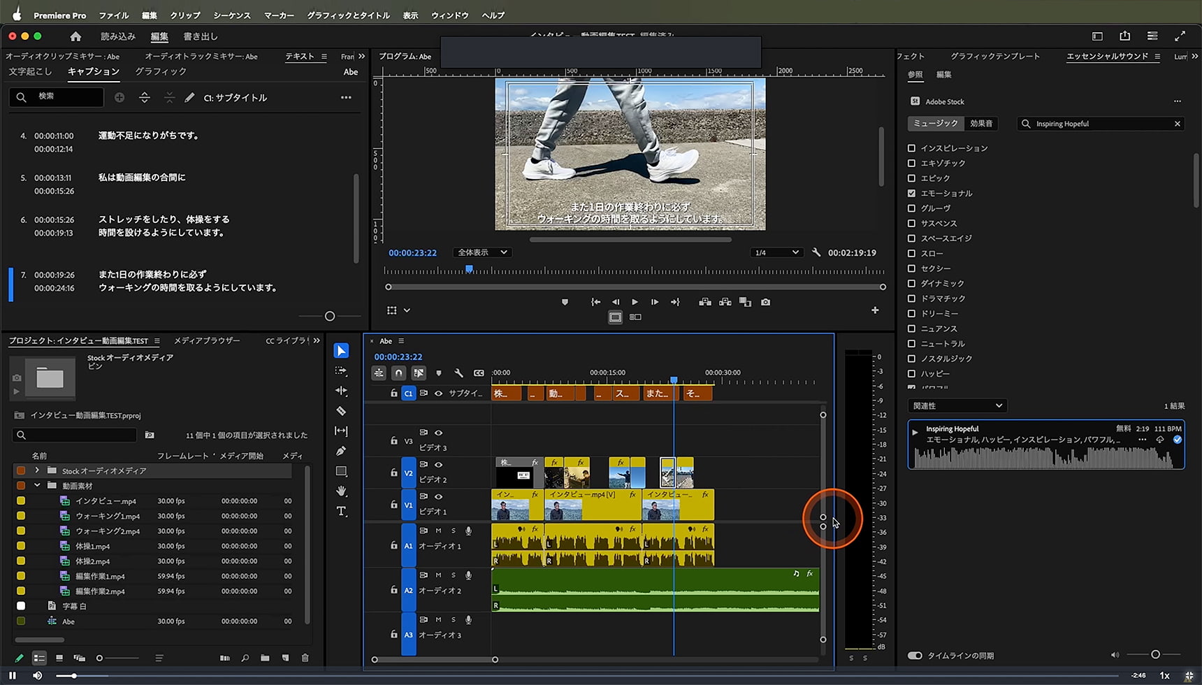Switch to the 文字起こし tab
Viewport: 1202px width, 685px height.
30,71
